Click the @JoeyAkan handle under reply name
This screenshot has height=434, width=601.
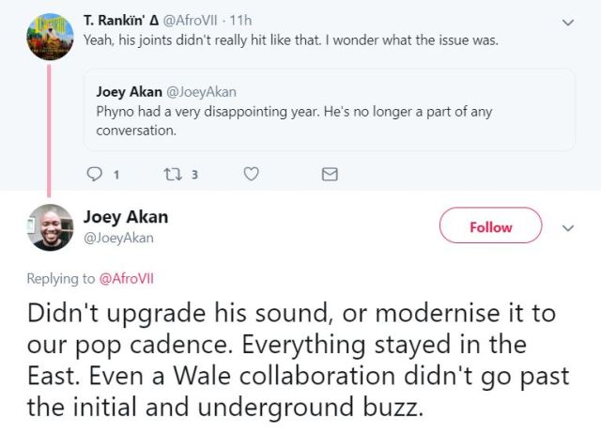(118, 238)
